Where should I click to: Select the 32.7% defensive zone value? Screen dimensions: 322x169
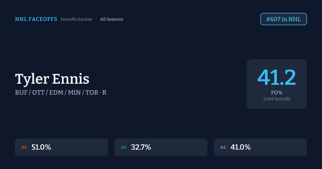(x=141, y=147)
